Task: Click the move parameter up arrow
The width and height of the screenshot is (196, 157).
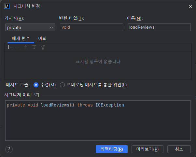Action: (26, 47)
